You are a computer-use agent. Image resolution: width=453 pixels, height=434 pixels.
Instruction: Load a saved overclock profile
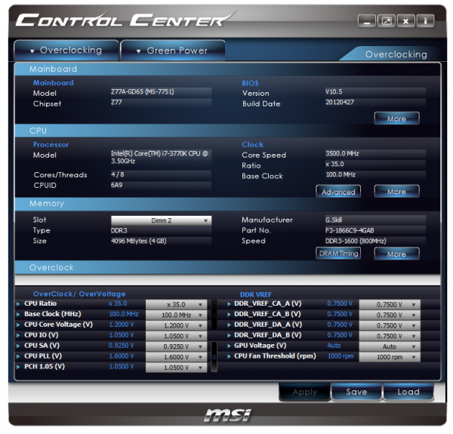point(408,392)
